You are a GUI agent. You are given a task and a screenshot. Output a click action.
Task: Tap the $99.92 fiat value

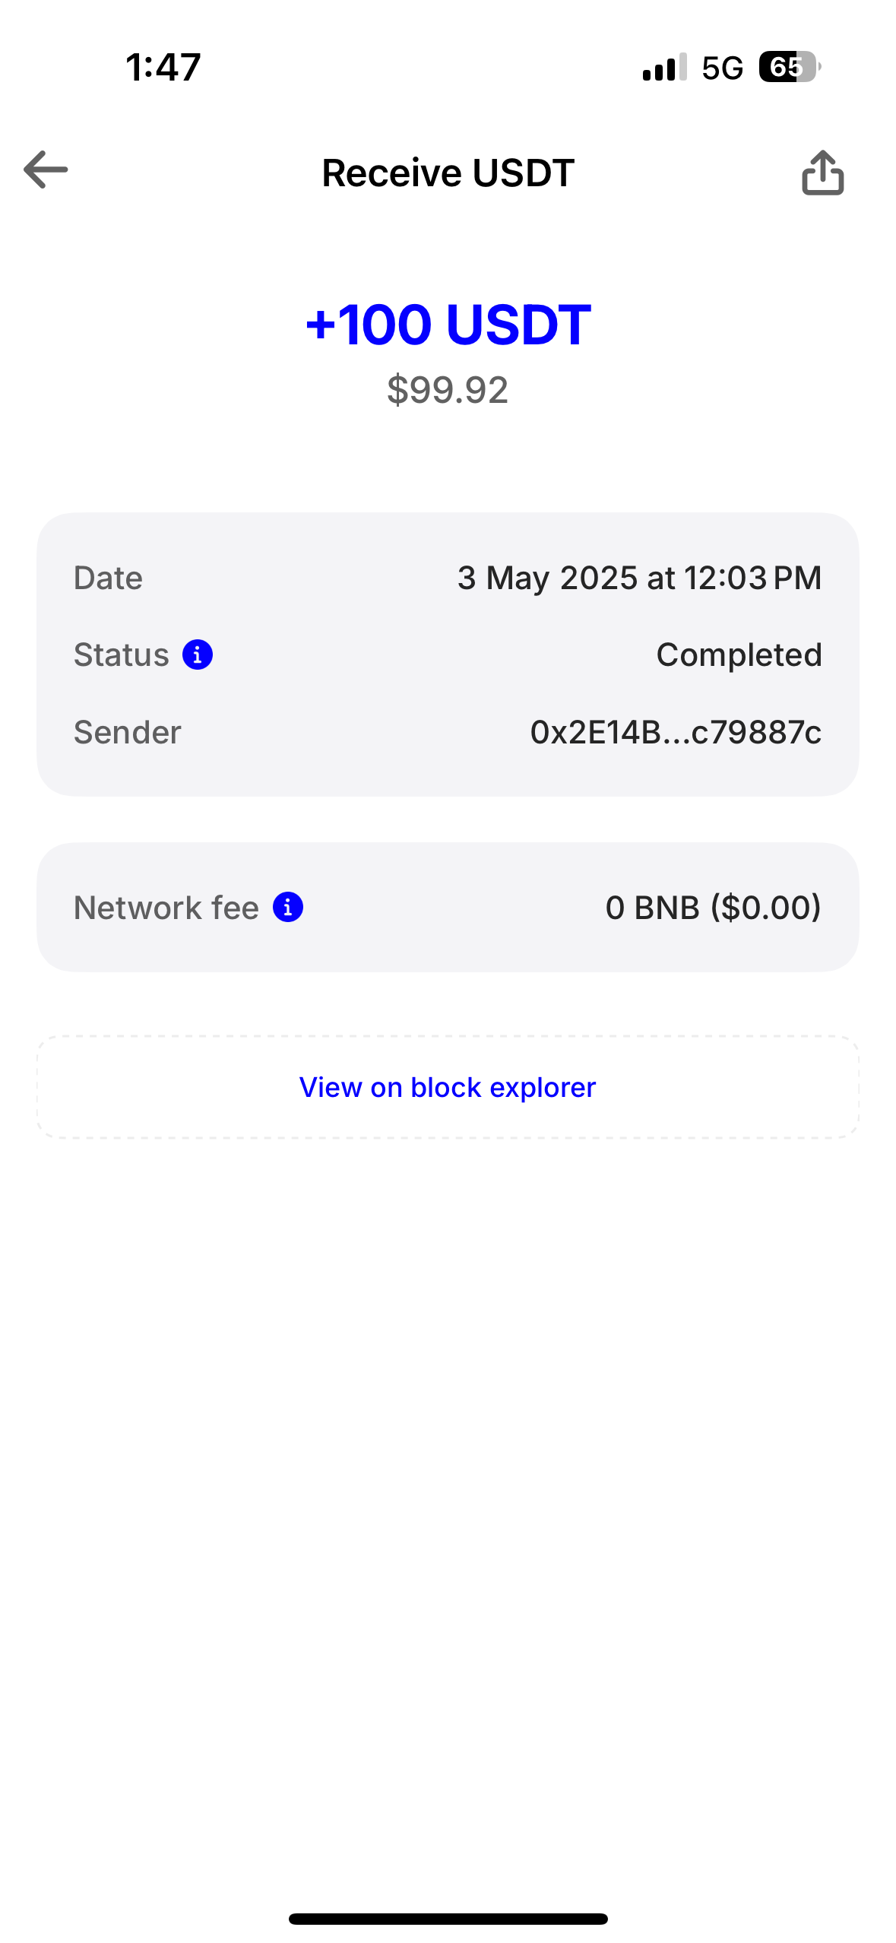coord(448,390)
